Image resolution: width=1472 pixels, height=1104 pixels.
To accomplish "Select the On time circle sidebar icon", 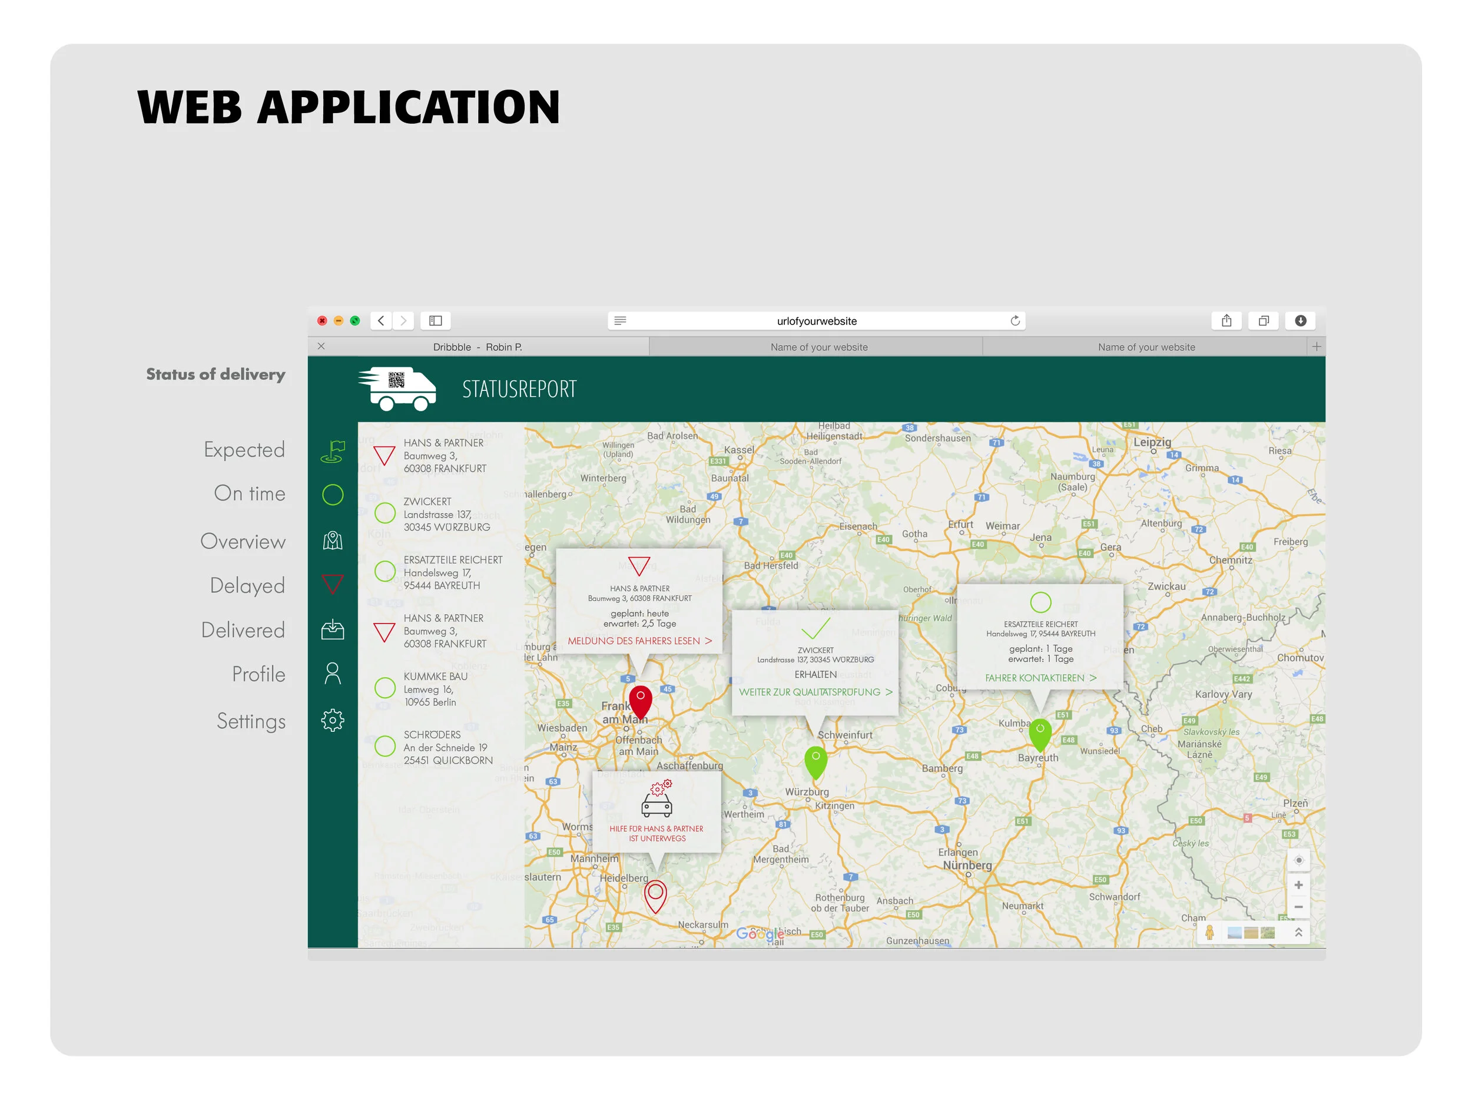I will pos(333,495).
